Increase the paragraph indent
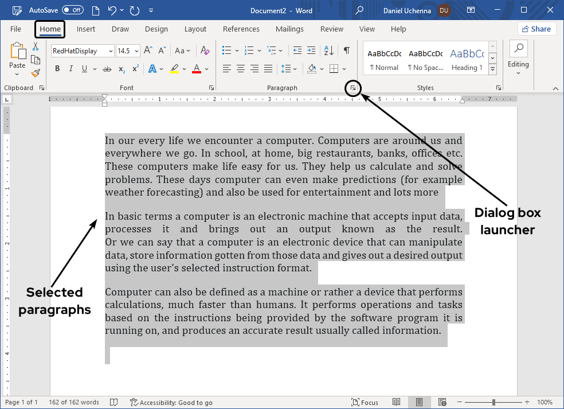564x409 pixels. point(311,50)
